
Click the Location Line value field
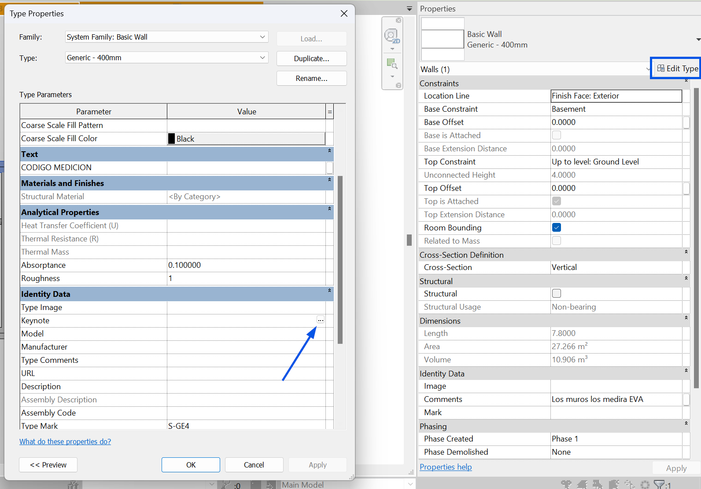(616, 96)
